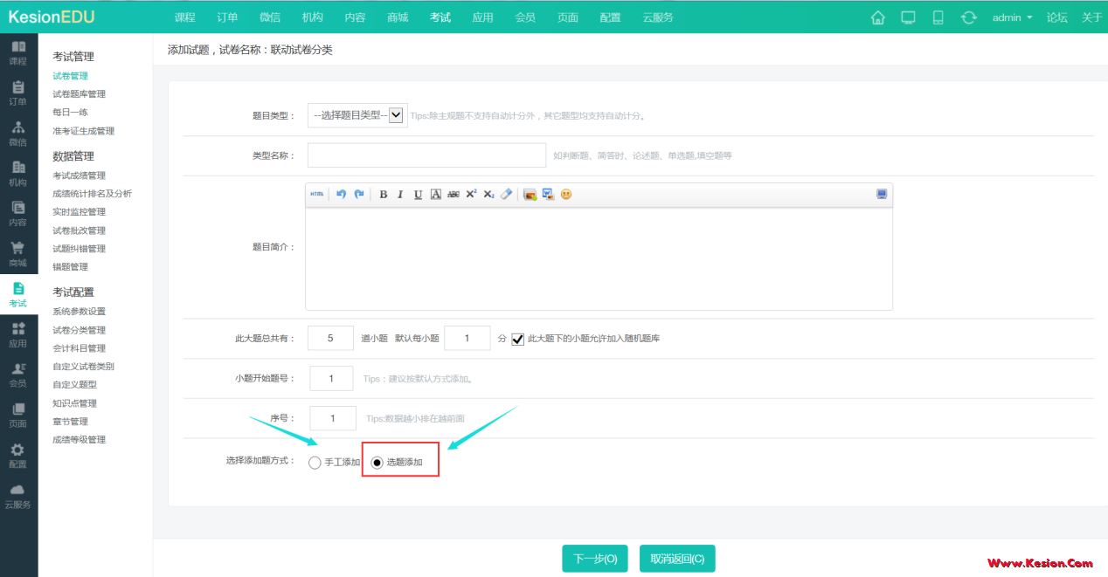
Task: Open 试卷题库管理 in the left menu
Action: (x=79, y=94)
